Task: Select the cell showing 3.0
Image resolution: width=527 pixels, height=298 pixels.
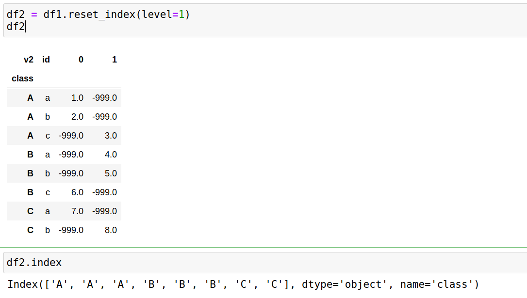Action: point(110,135)
